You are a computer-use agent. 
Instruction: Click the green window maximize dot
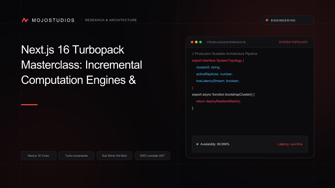click(200, 42)
